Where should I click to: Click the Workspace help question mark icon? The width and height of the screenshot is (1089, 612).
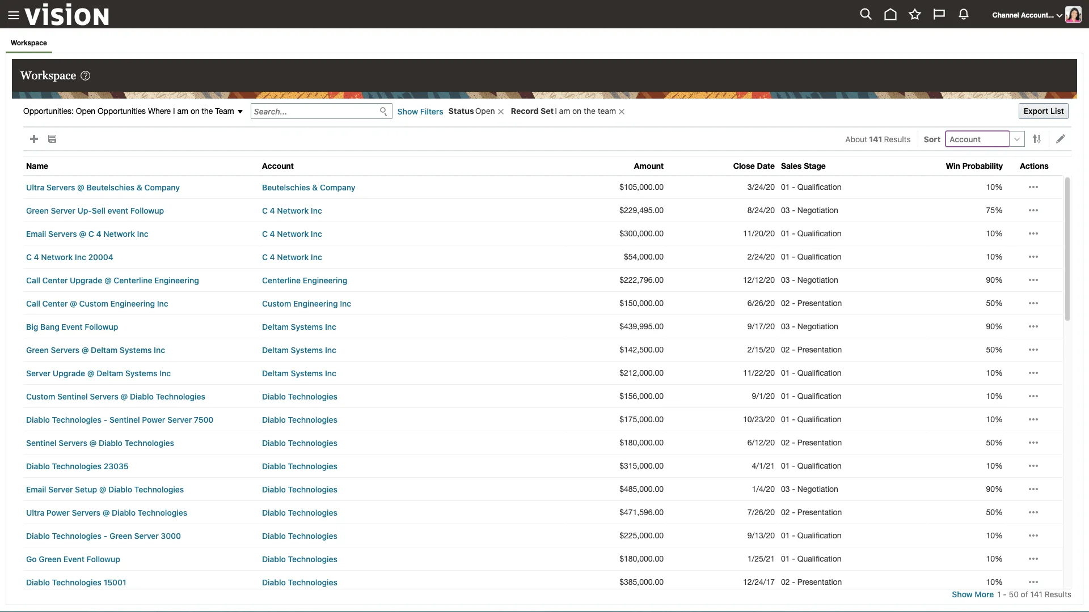[x=85, y=76]
